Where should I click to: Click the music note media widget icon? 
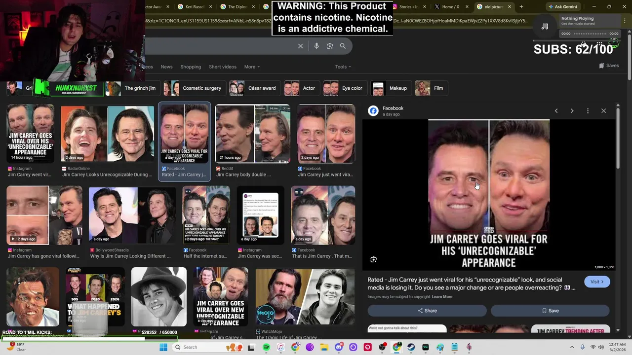click(x=545, y=26)
